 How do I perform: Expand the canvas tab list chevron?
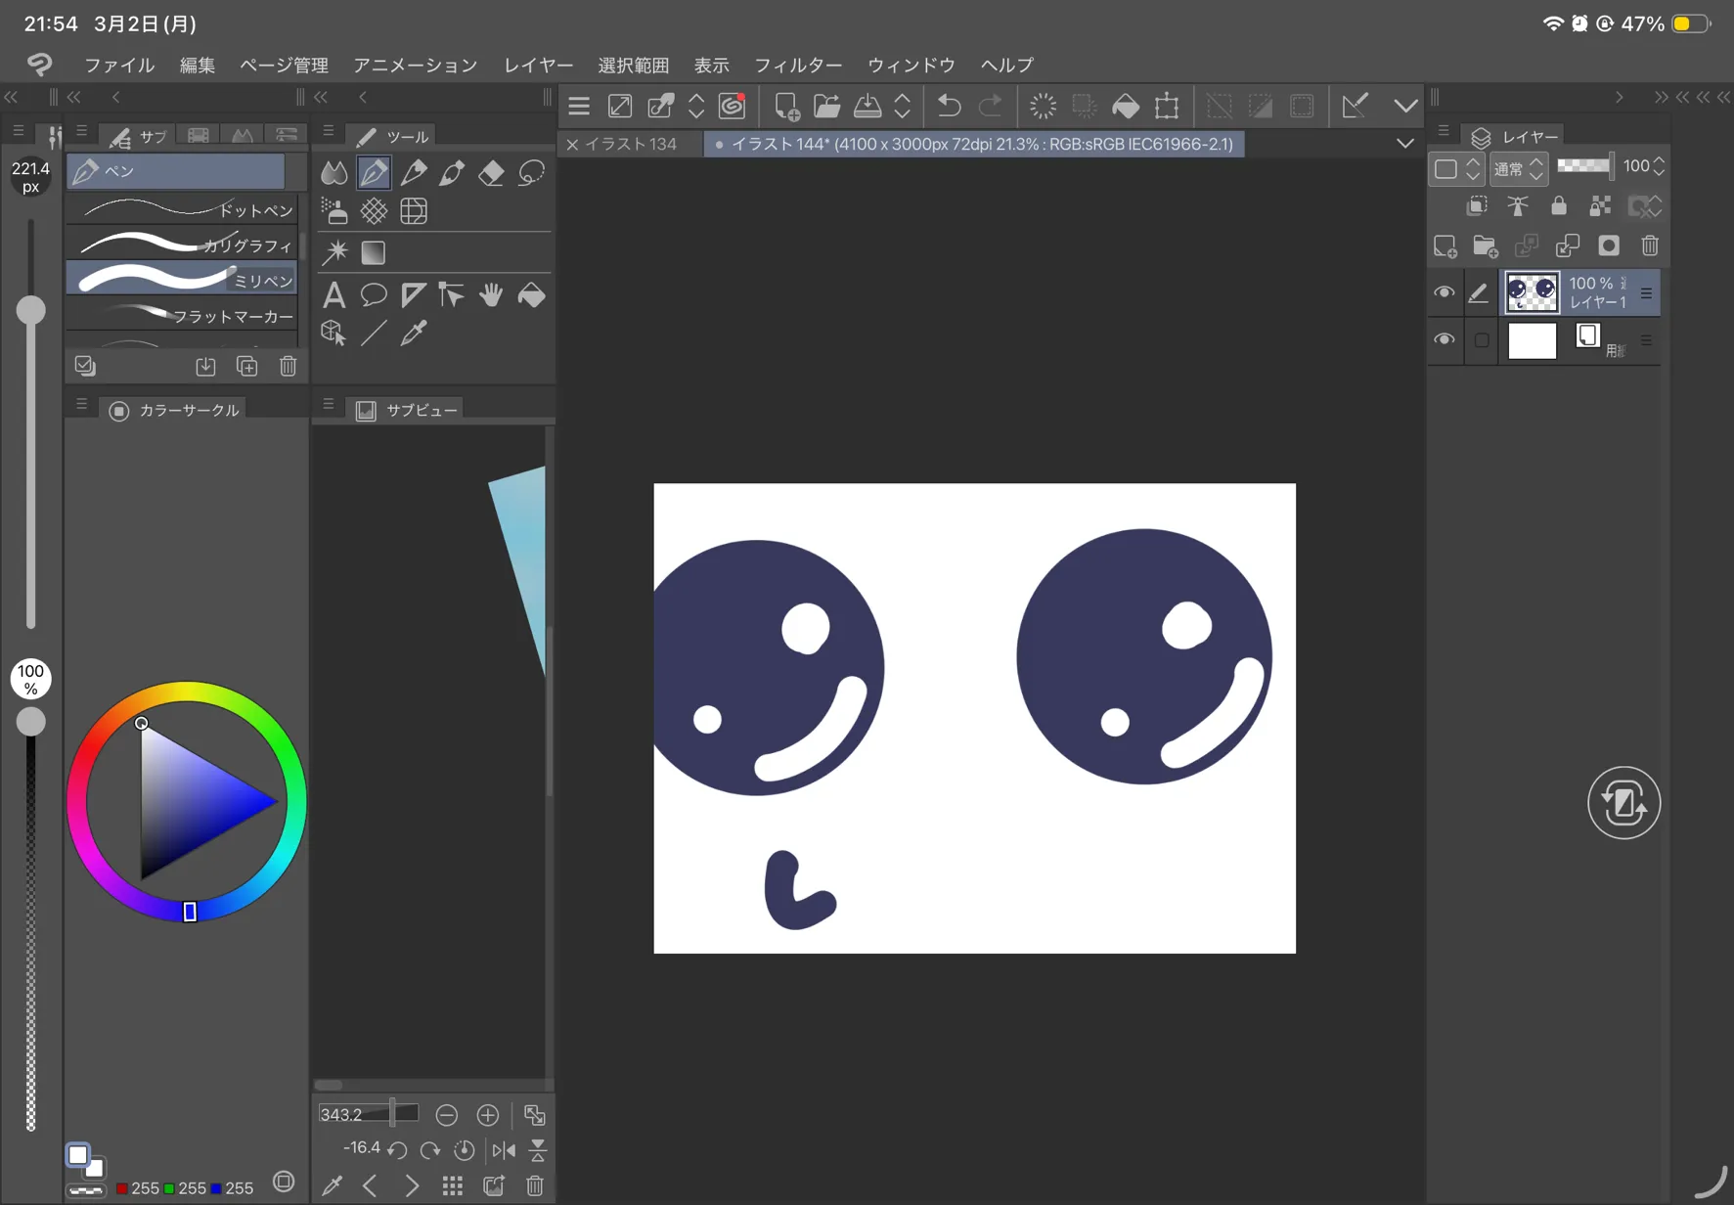point(1404,144)
